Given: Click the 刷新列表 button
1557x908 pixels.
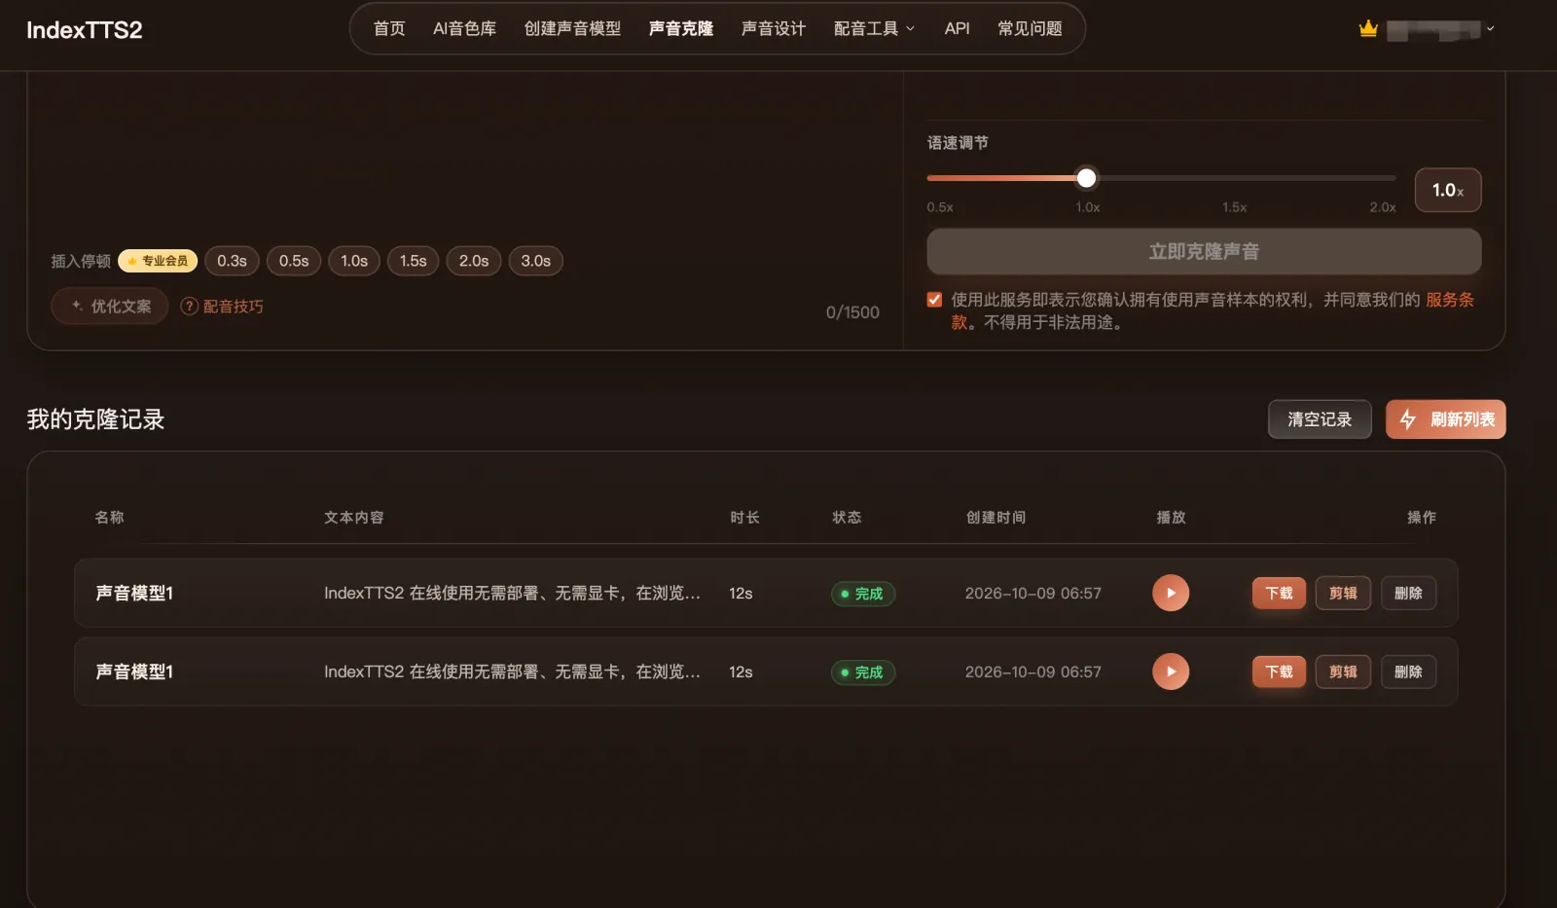Looking at the screenshot, I should pos(1446,419).
